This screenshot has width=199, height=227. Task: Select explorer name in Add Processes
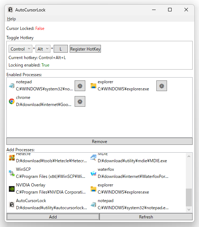(x=106, y=185)
